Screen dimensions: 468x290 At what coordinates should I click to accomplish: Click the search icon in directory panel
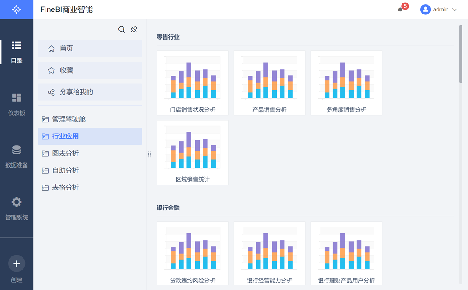[121, 29]
